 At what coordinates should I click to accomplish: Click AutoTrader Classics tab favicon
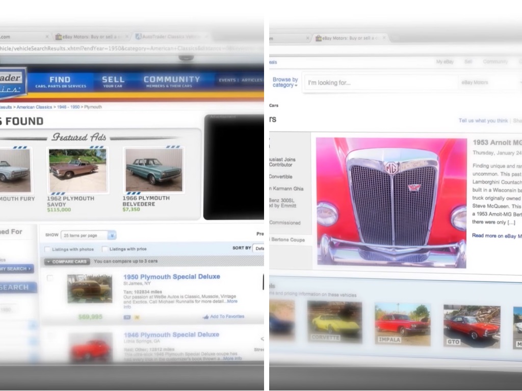pyautogui.click(x=138, y=37)
